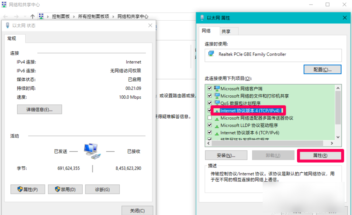Uncheck the QoS 数据包计划程序 checkbox

[x=209, y=103]
